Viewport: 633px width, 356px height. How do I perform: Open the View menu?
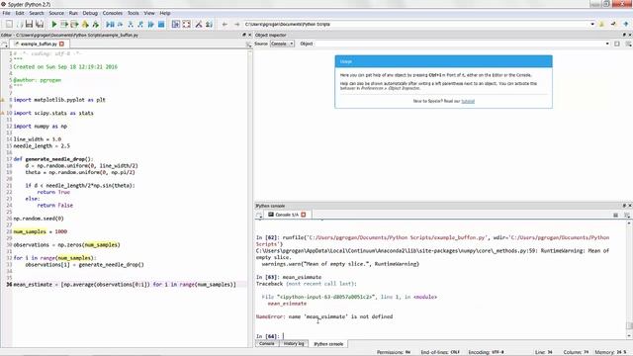[149, 13]
